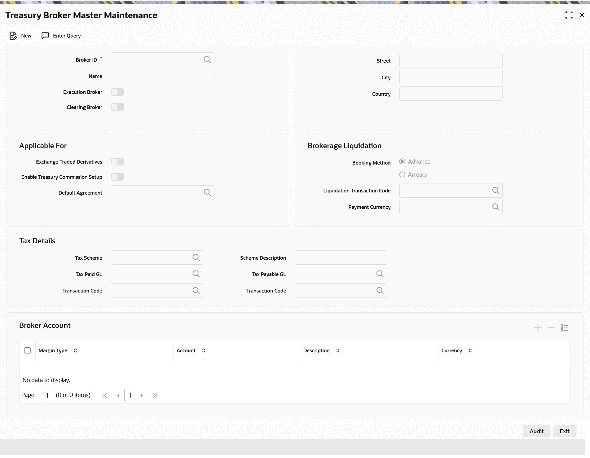Click the 'Applicable For' heading

coord(43,146)
